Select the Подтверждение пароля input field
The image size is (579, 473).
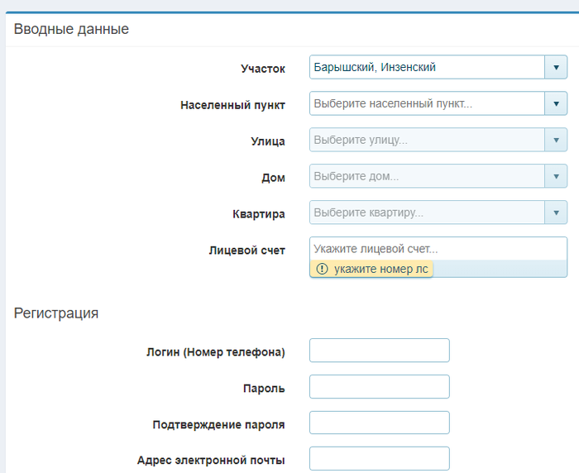click(379, 423)
